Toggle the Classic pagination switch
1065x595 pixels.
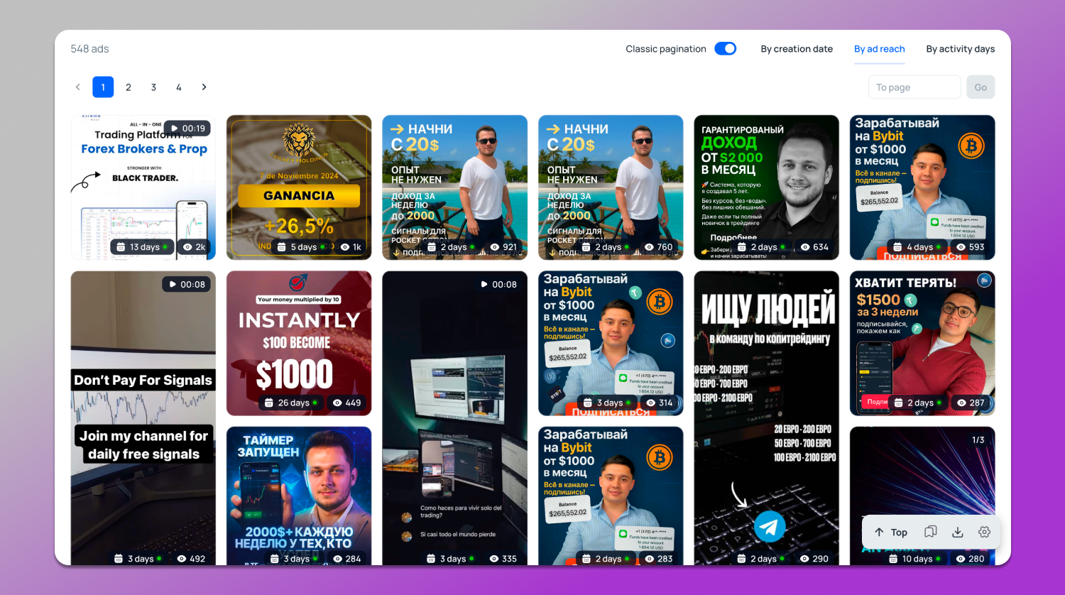coord(725,48)
